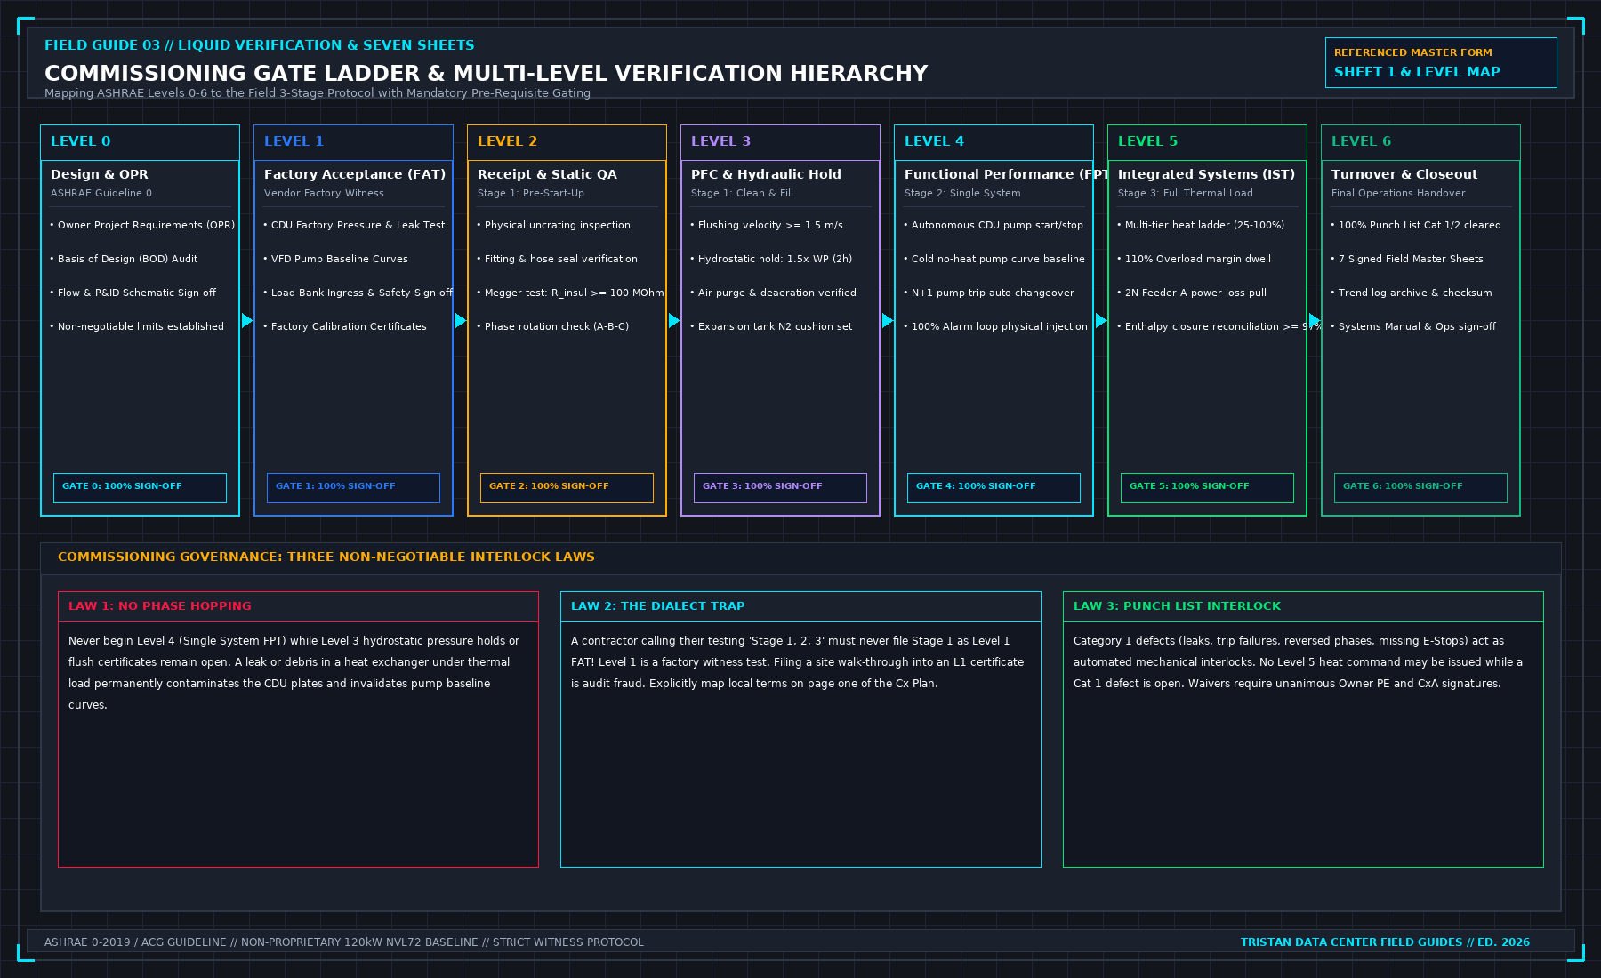
Task: Click the Law 3: Punch List Interlock heading
Action: tap(1177, 606)
